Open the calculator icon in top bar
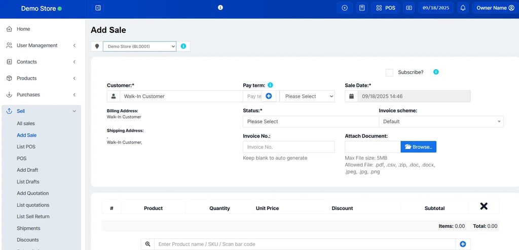The height and width of the screenshot is (250, 519). (362, 8)
